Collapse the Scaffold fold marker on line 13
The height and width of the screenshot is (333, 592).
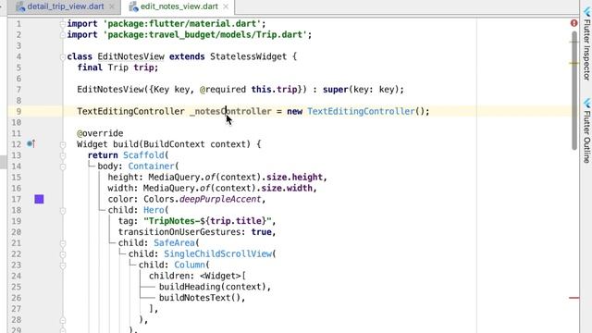click(x=63, y=155)
